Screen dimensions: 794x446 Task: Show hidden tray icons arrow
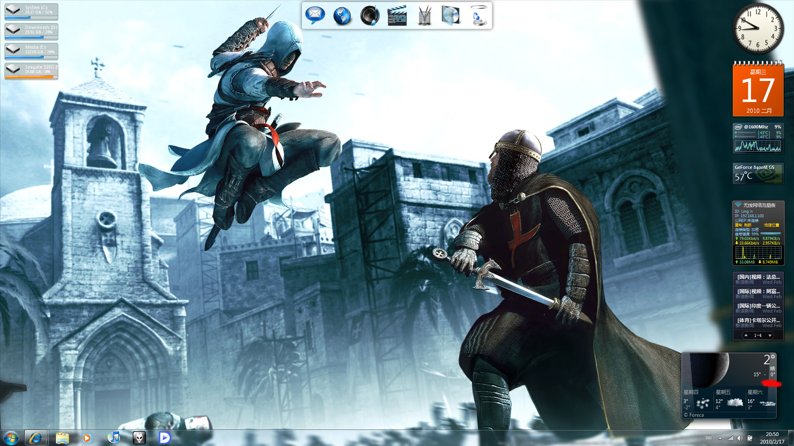[720, 438]
